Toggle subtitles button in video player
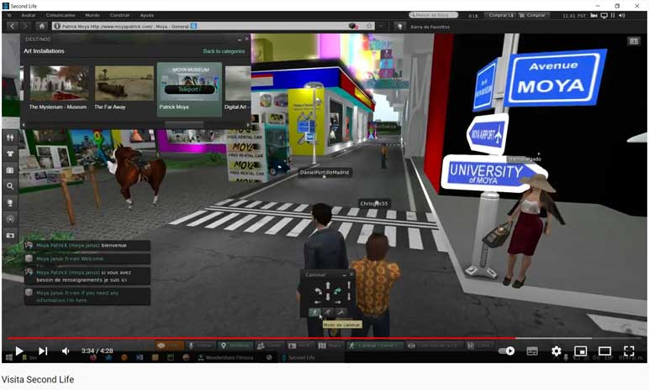Viewport: 649px width, 390px height. 531,351
